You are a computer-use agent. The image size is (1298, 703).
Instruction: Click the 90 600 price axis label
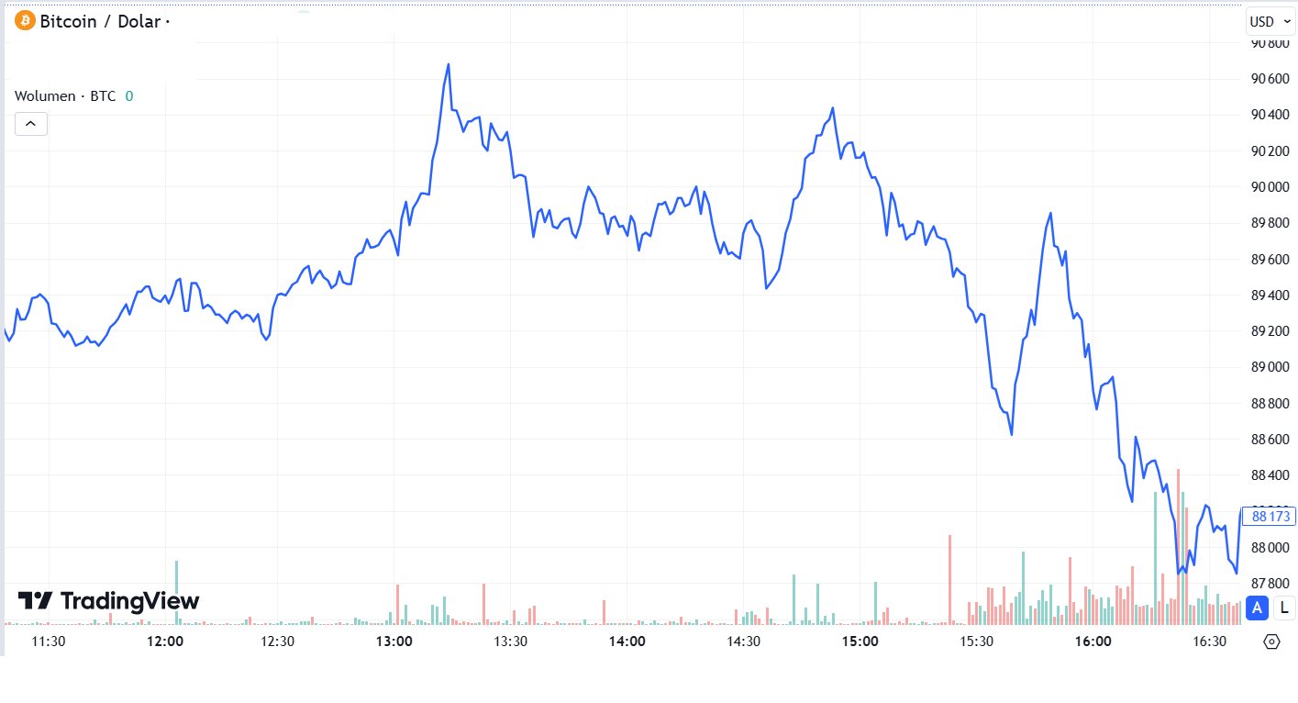tap(1270, 79)
